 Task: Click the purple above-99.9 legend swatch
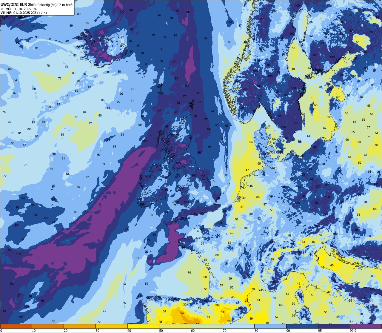(366, 326)
